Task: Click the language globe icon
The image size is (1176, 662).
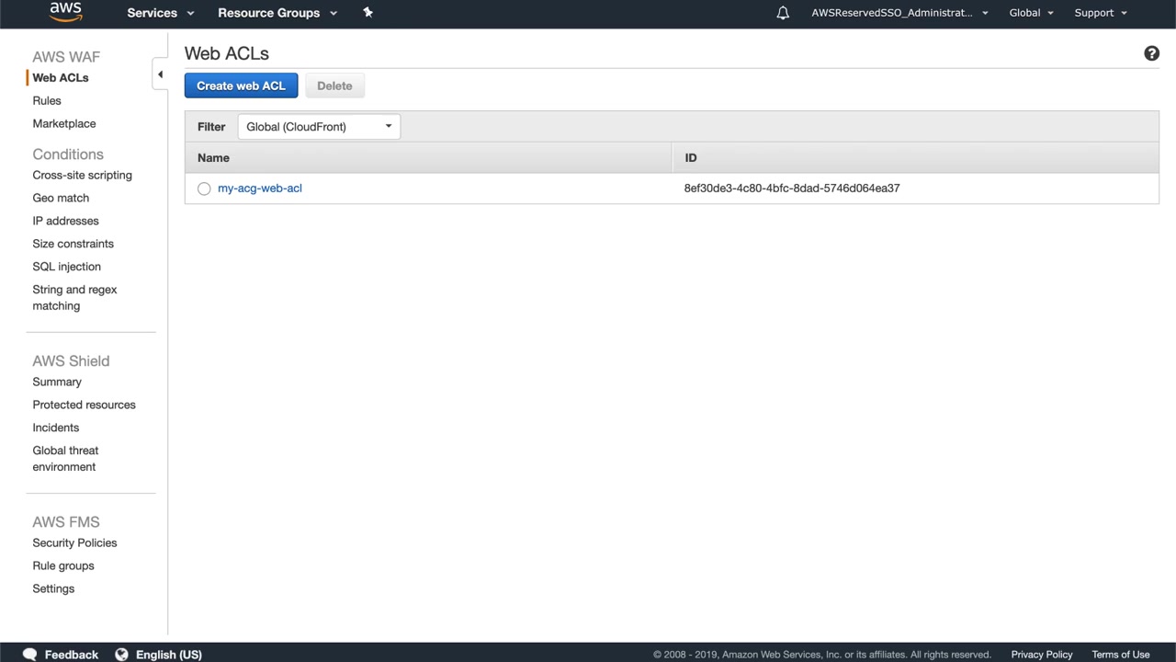Action: (x=121, y=655)
